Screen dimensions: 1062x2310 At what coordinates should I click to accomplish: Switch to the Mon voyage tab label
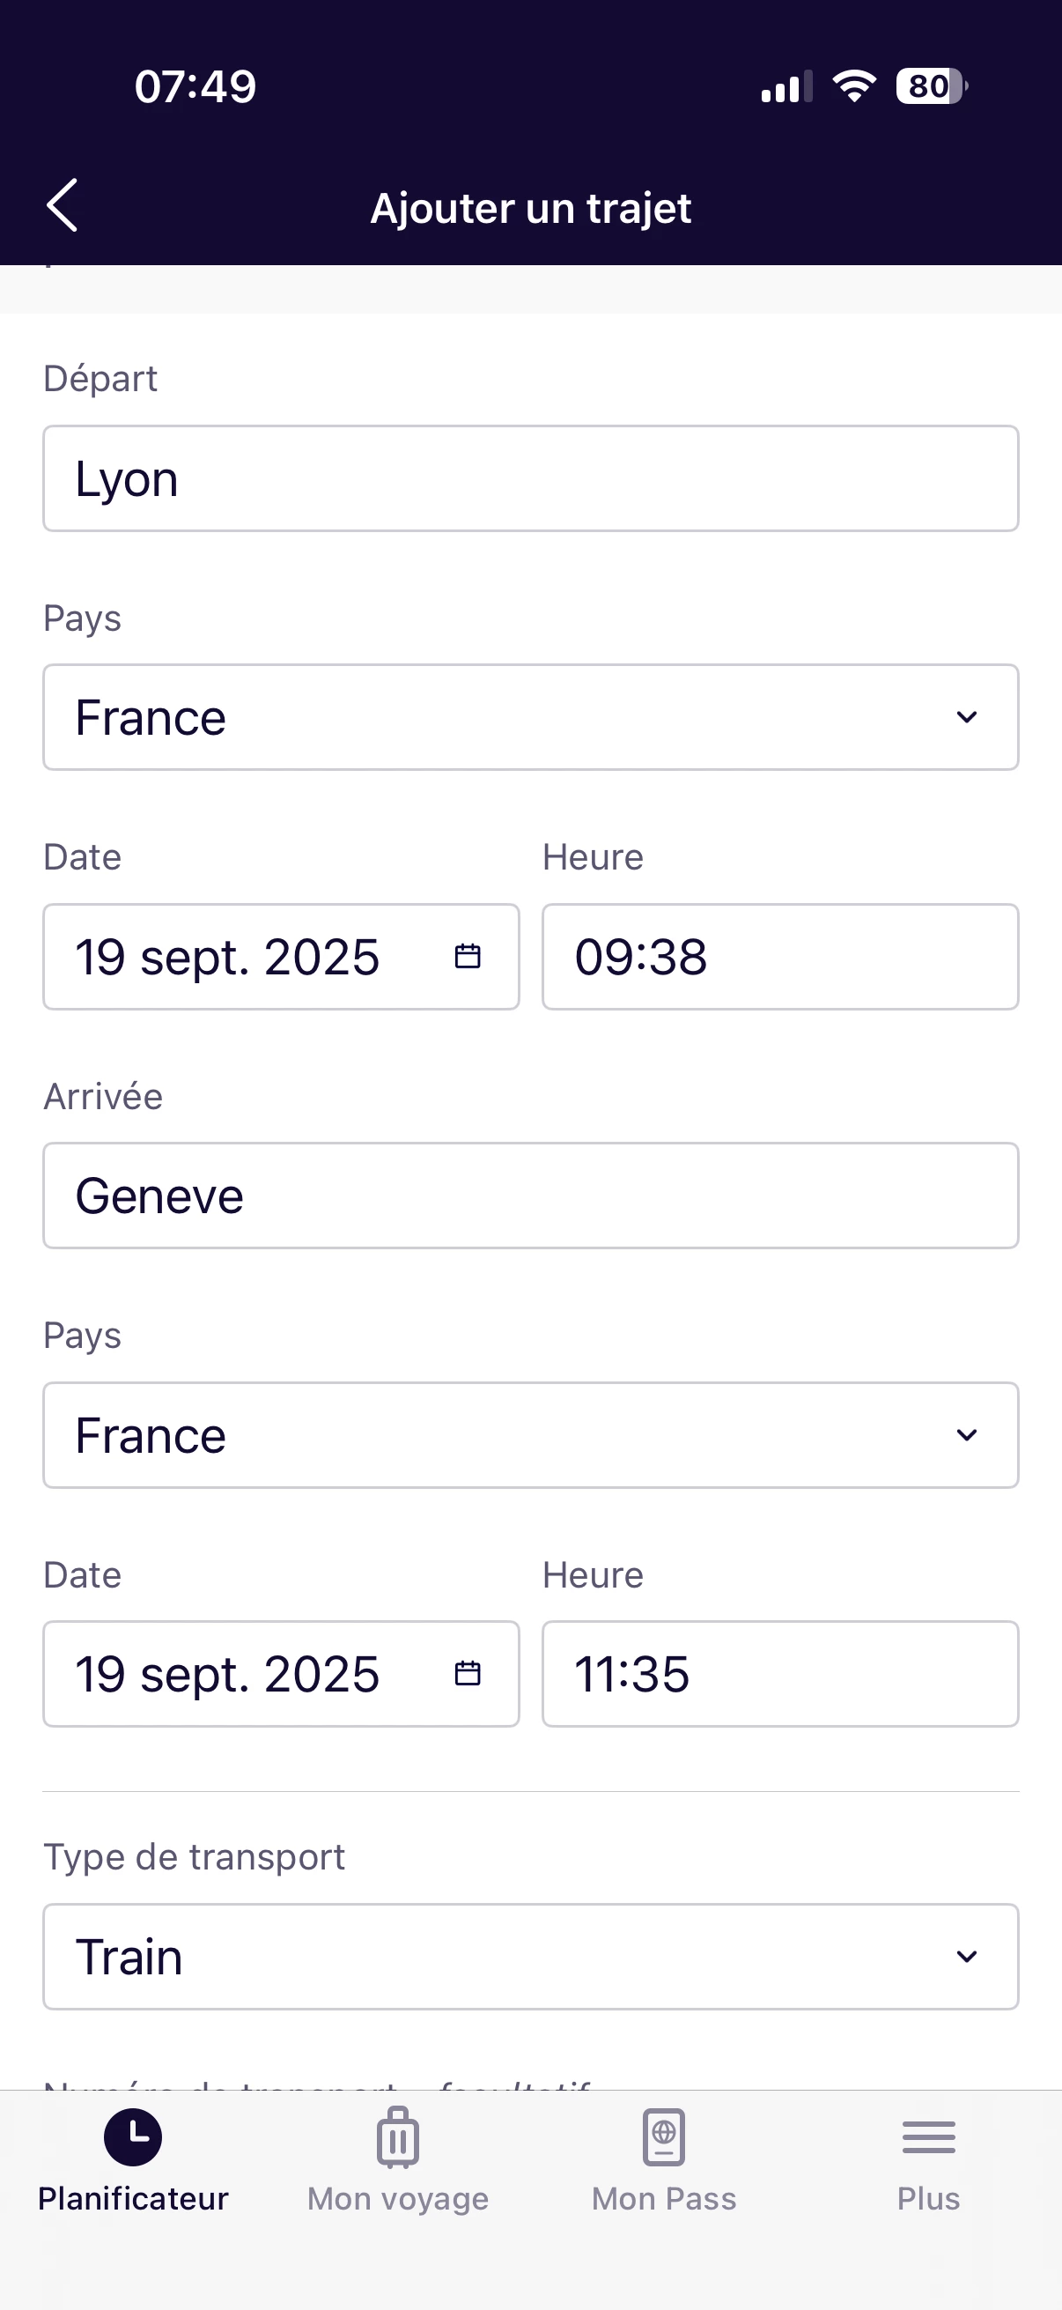[398, 2199]
